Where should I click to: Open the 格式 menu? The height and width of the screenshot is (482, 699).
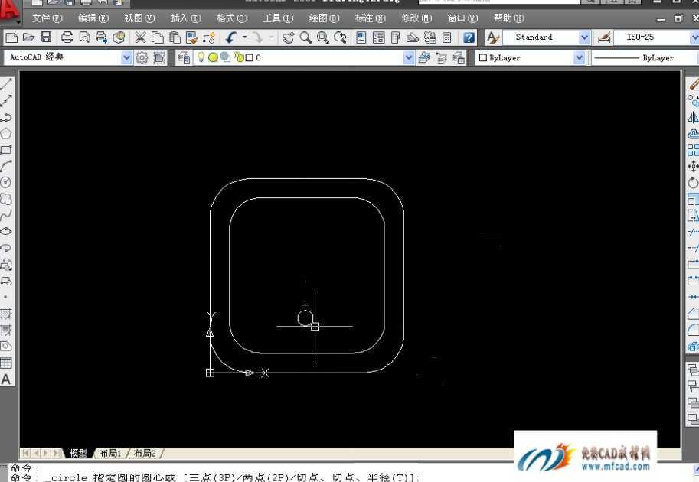click(232, 18)
